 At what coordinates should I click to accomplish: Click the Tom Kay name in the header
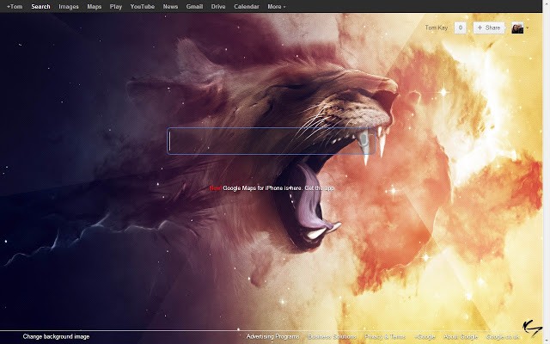[x=437, y=28]
